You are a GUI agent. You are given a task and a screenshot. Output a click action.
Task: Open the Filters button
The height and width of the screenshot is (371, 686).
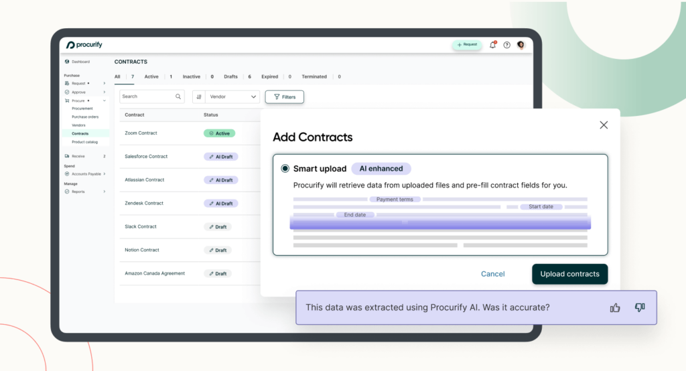tap(284, 96)
